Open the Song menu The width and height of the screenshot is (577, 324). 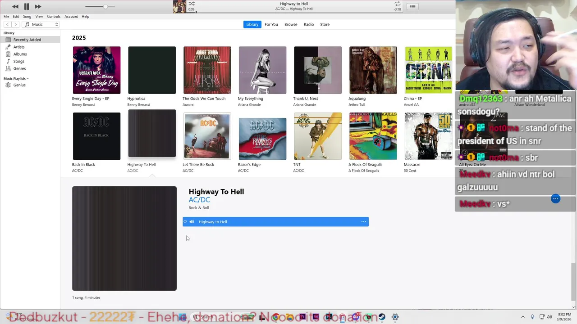pyautogui.click(x=27, y=16)
